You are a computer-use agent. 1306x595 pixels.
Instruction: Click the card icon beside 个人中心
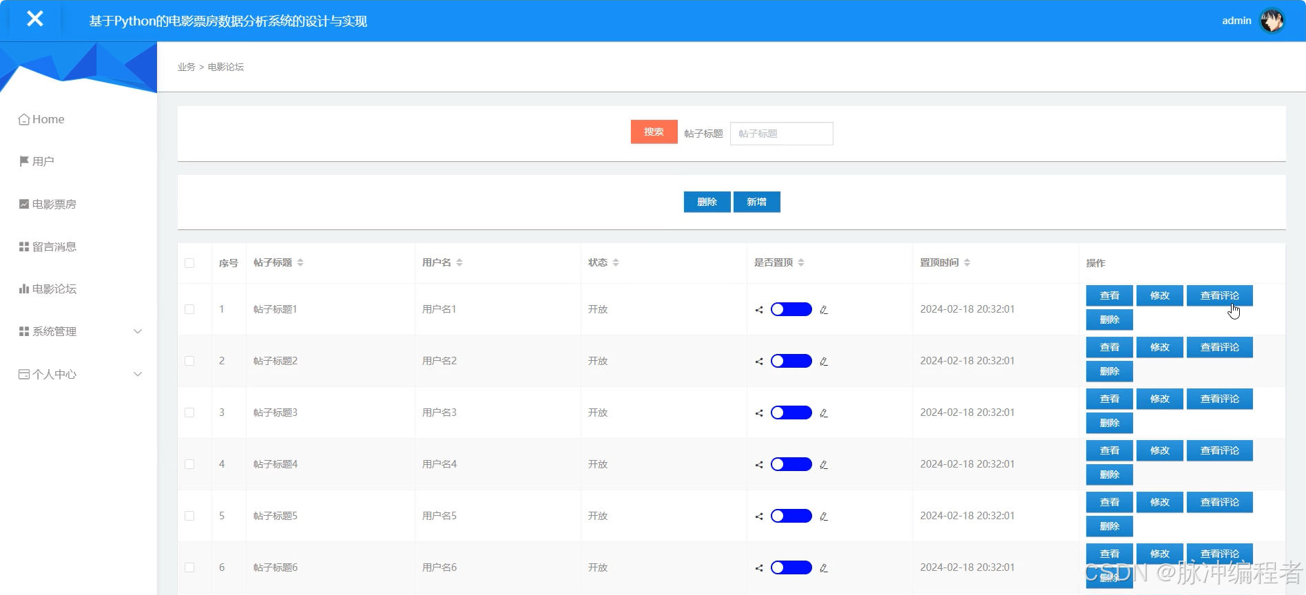coord(24,374)
